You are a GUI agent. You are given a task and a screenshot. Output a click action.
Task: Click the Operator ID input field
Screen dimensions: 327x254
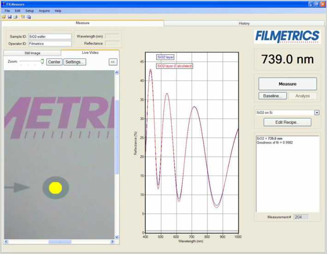tap(50, 44)
